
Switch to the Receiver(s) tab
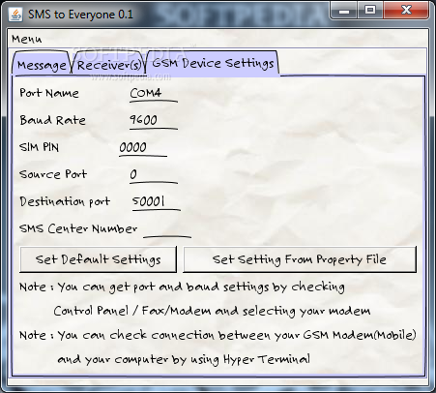point(109,65)
